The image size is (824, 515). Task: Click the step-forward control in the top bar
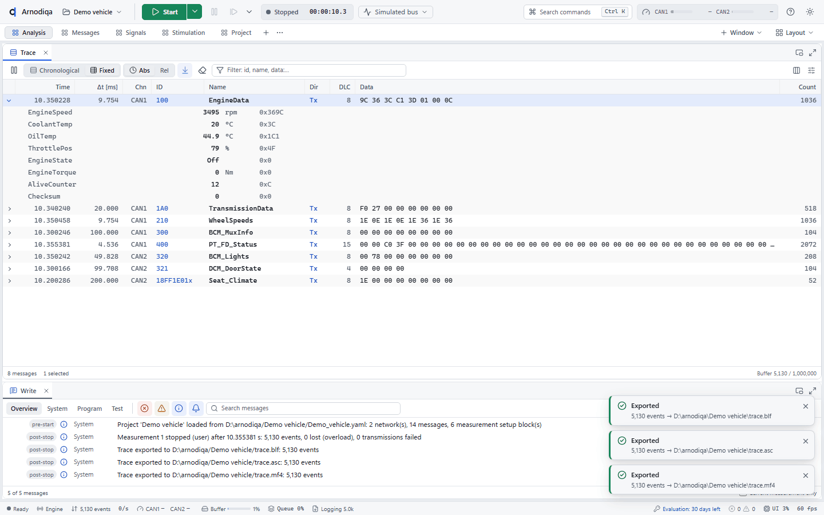tap(233, 12)
